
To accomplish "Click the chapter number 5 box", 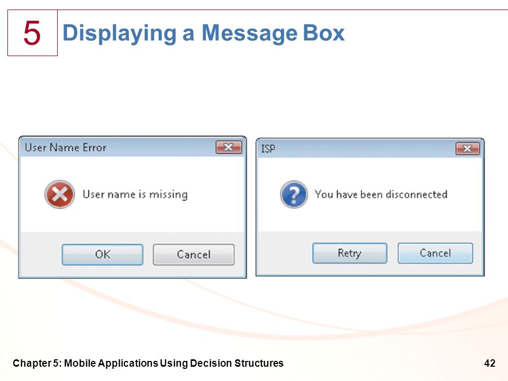I will pyautogui.click(x=32, y=33).
